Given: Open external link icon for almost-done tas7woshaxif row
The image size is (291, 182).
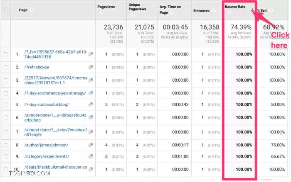Looking at the screenshot, I should coord(91,132).
